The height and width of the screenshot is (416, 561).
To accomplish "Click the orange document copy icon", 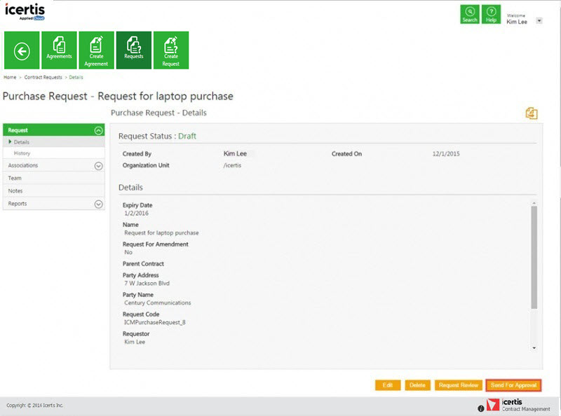I will pyautogui.click(x=532, y=113).
